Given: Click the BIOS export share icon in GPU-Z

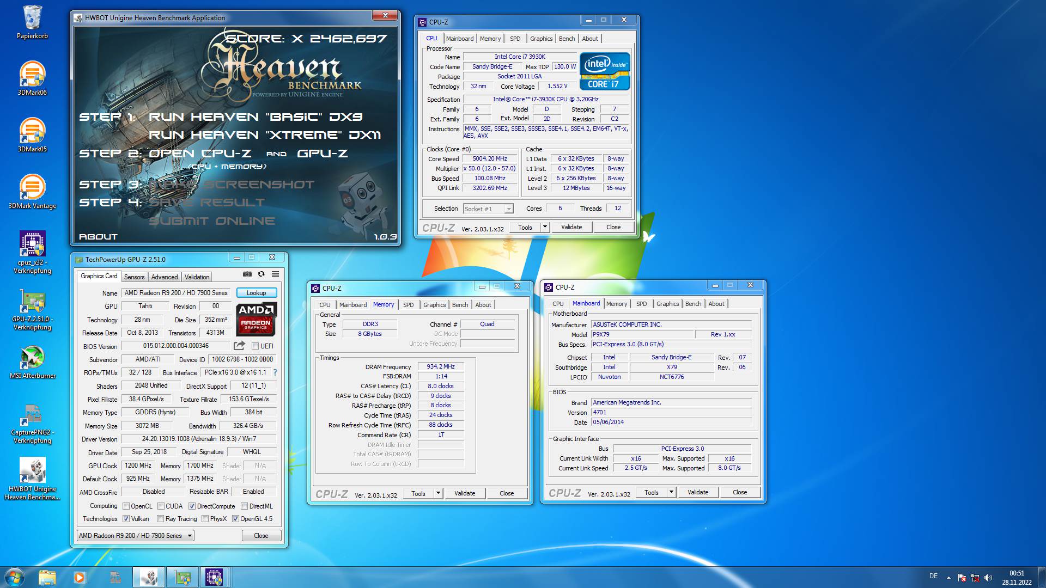Looking at the screenshot, I should pos(239,346).
